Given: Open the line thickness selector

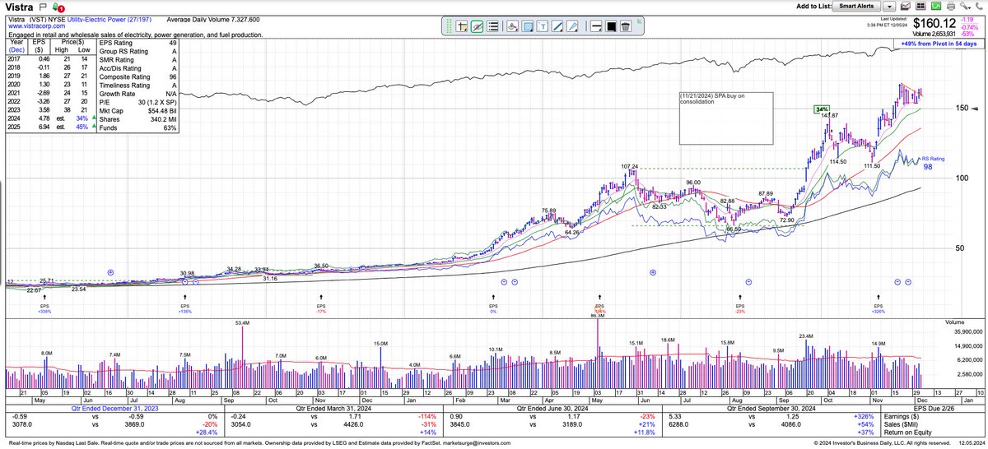Looking at the screenshot, I should tap(596, 26).
